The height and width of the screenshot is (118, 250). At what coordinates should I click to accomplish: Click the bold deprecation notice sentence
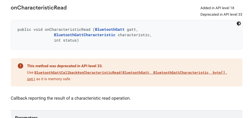65,66
